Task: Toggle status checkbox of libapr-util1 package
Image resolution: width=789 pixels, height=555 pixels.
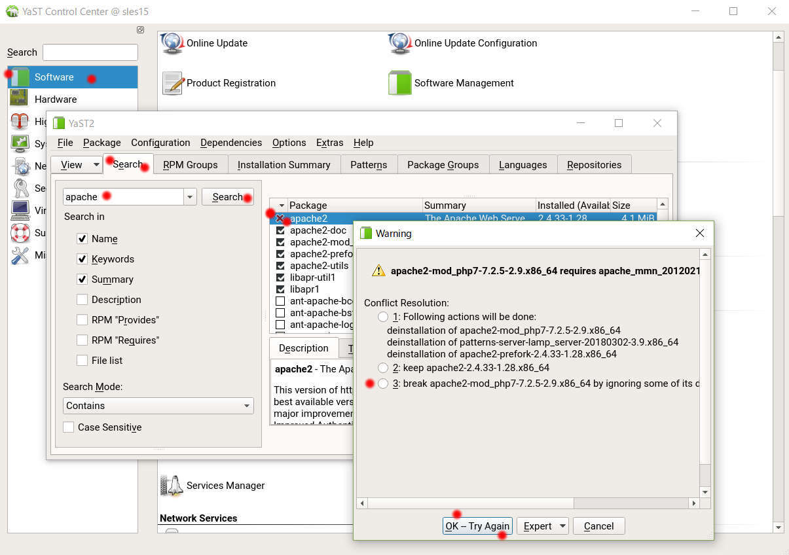Action: tap(280, 277)
